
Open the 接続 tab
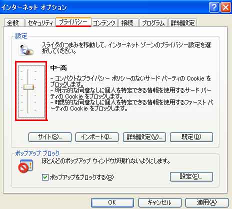pos(128,22)
